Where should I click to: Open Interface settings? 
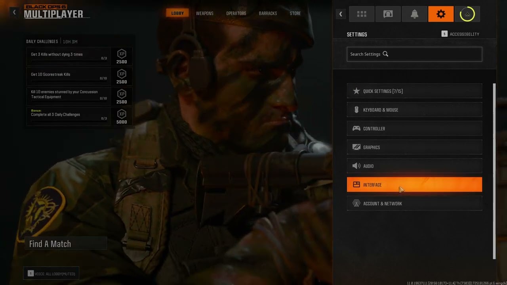click(x=414, y=184)
